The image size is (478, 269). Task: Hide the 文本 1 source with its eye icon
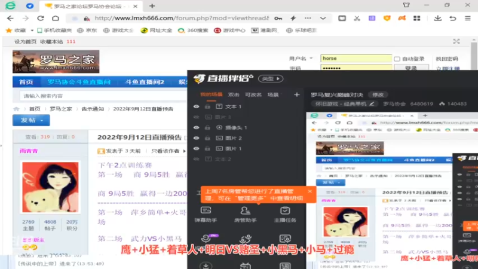pyautogui.click(x=197, y=106)
